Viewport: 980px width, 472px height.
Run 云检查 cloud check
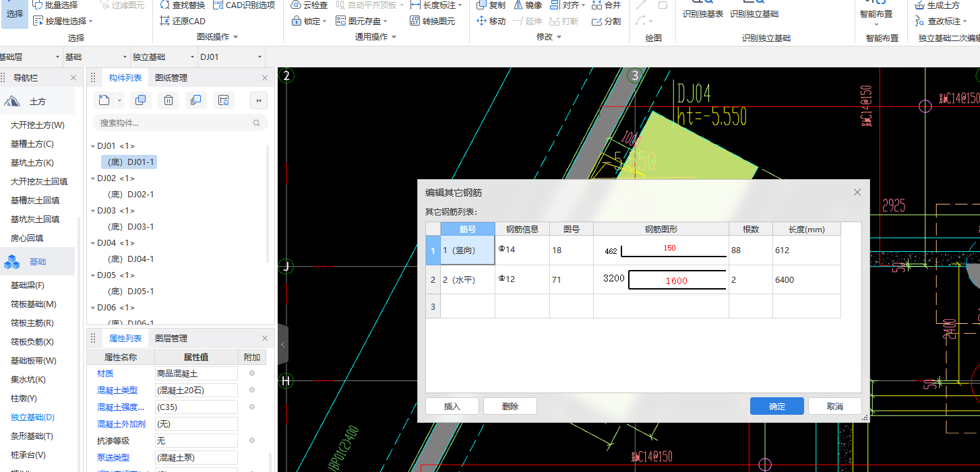[x=309, y=5]
